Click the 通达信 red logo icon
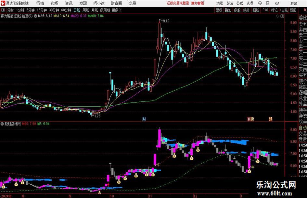Viewport: 307px width, 198px height. [3, 3]
